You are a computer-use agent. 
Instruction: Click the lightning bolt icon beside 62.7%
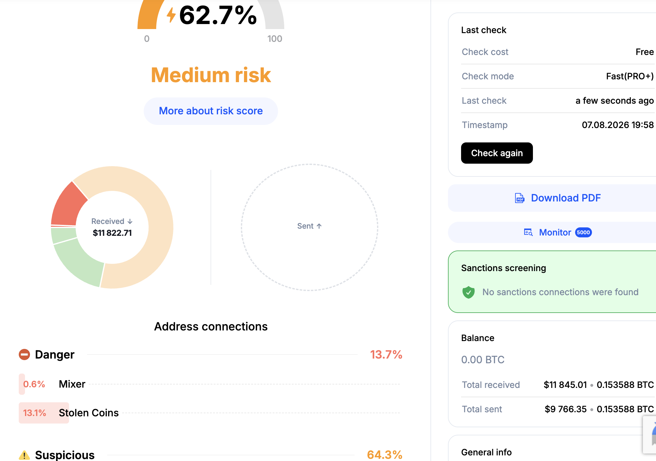pyautogui.click(x=171, y=15)
